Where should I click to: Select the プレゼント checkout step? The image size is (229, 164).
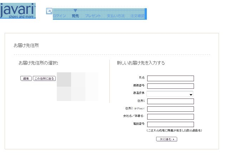point(93,16)
